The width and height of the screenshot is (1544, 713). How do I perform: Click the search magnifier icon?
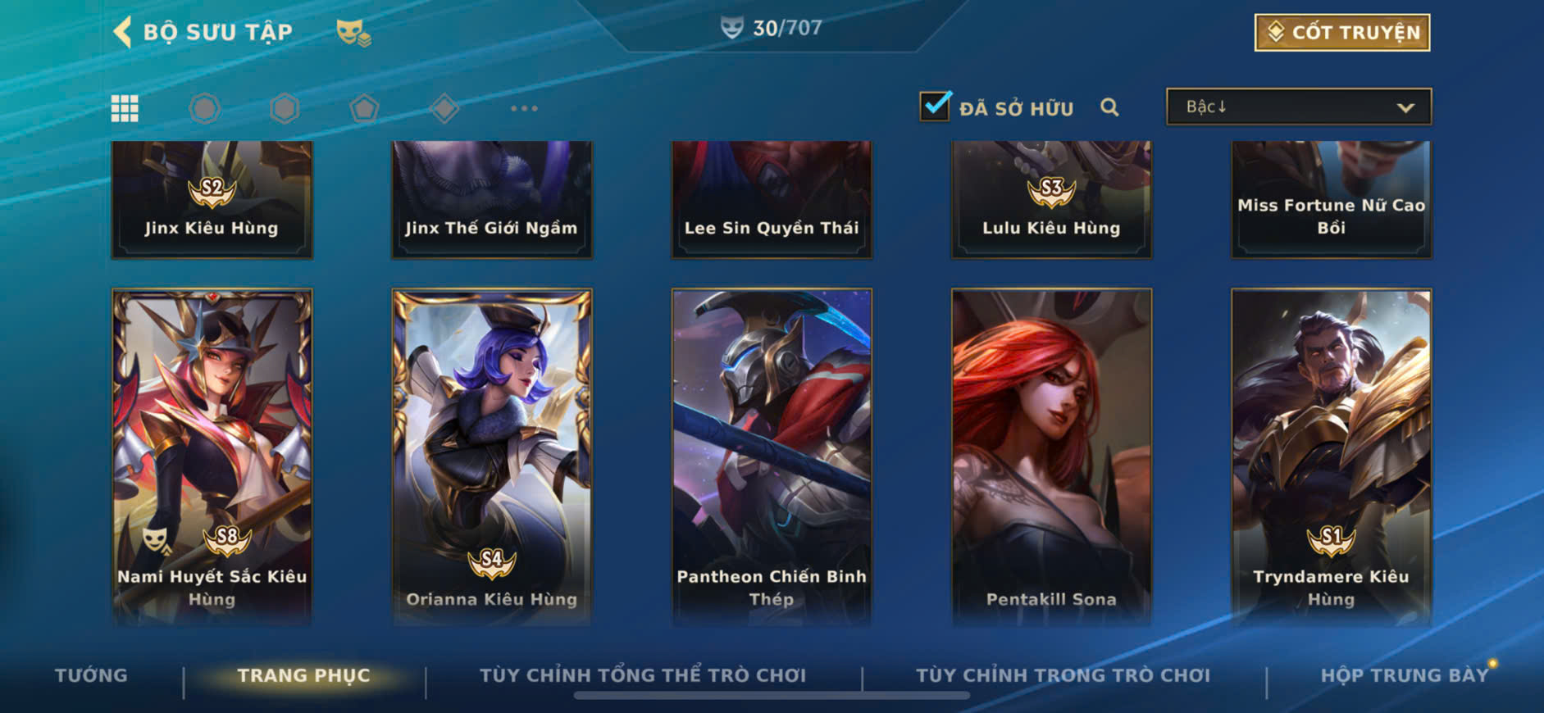click(1109, 107)
